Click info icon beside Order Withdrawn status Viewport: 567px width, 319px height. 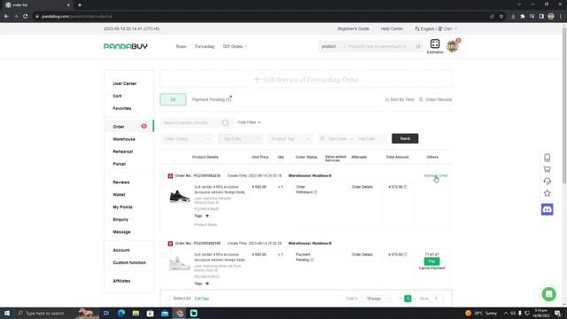pos(315,192)
